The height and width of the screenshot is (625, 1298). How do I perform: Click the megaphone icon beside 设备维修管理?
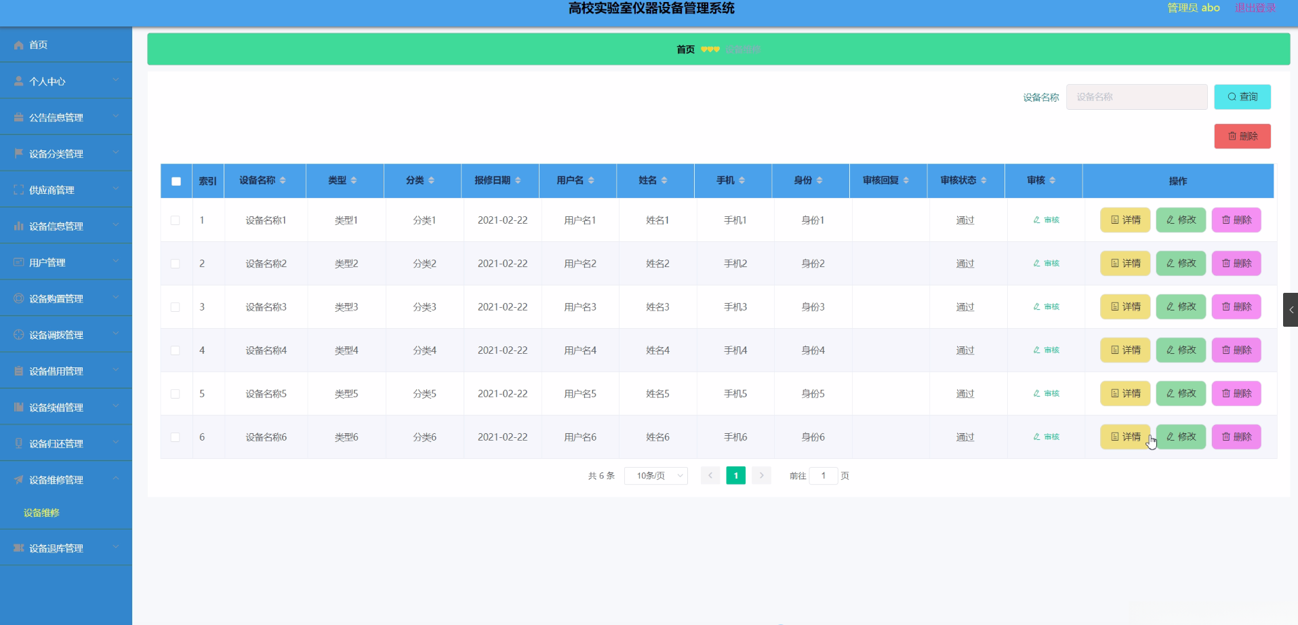click(18, 479)
